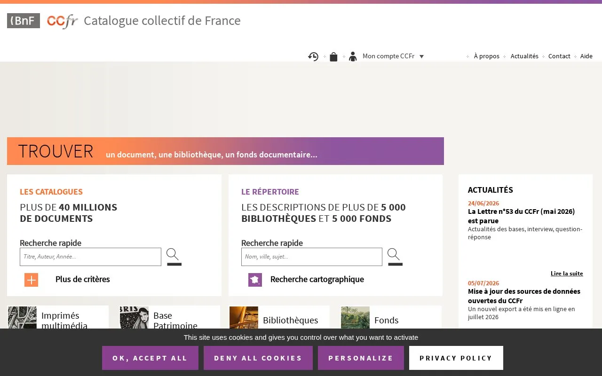Open Plus de critères advanced search

point(83,279)
